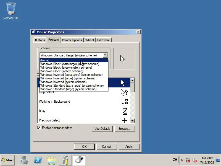Click the Busy hourglass pointer icon

pos(125,111)
